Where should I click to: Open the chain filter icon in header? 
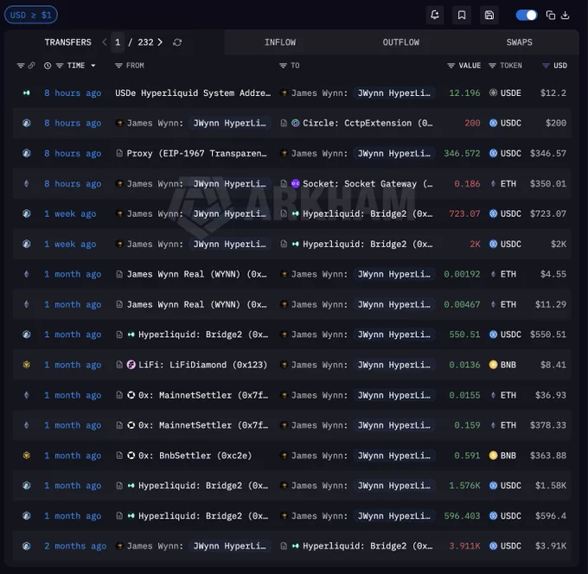tap(21, 66)
